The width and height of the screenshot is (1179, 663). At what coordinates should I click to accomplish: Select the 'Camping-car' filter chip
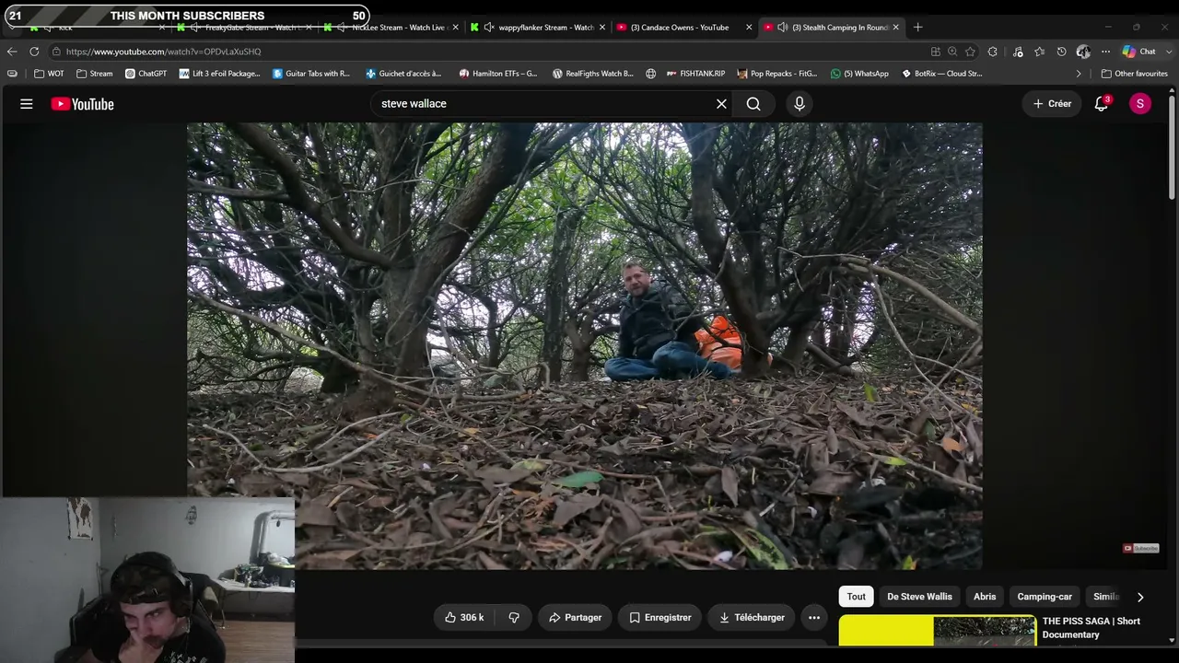(1045, 597)
